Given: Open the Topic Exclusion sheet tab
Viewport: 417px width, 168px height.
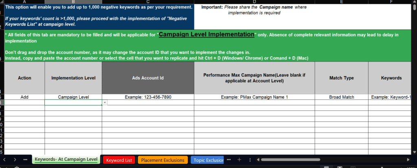Looking at the screenshot, I should [207, 160].
